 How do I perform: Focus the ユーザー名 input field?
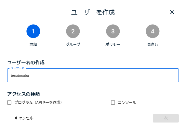93,75
